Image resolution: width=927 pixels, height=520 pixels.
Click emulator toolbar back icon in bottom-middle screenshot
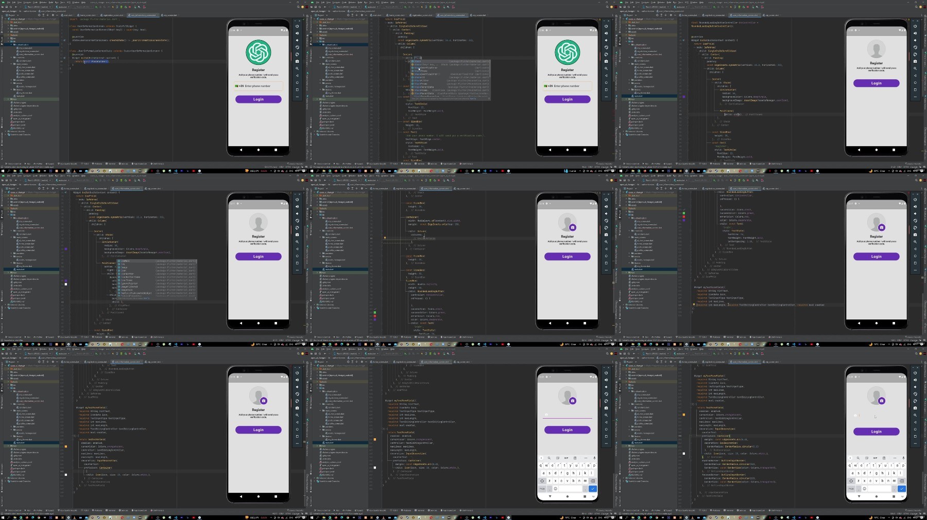tap(606, 422)
